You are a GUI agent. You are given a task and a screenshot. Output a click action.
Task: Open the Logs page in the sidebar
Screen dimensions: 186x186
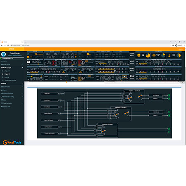coord(5,100)
